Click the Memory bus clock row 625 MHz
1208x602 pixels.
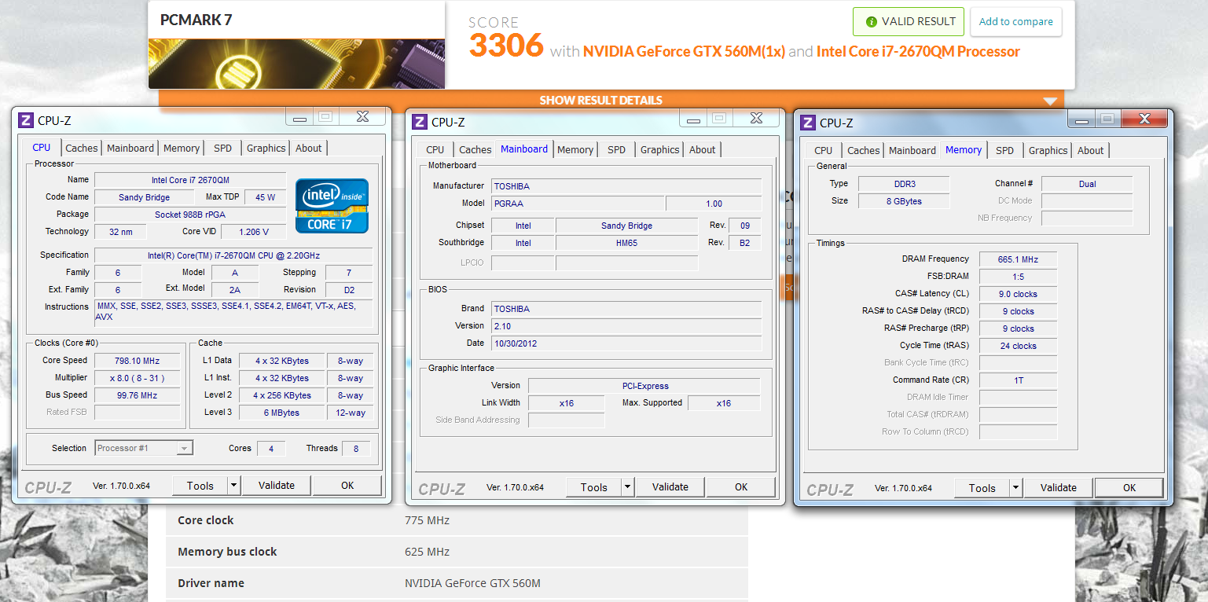point(457,552)
